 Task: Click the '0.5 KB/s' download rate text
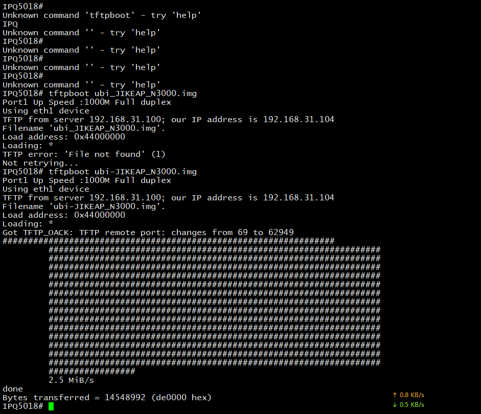(x=412, y=405)
